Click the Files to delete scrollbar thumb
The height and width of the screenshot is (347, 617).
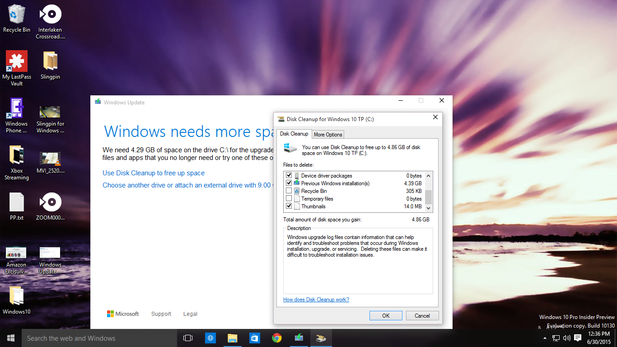coord(429,197)
